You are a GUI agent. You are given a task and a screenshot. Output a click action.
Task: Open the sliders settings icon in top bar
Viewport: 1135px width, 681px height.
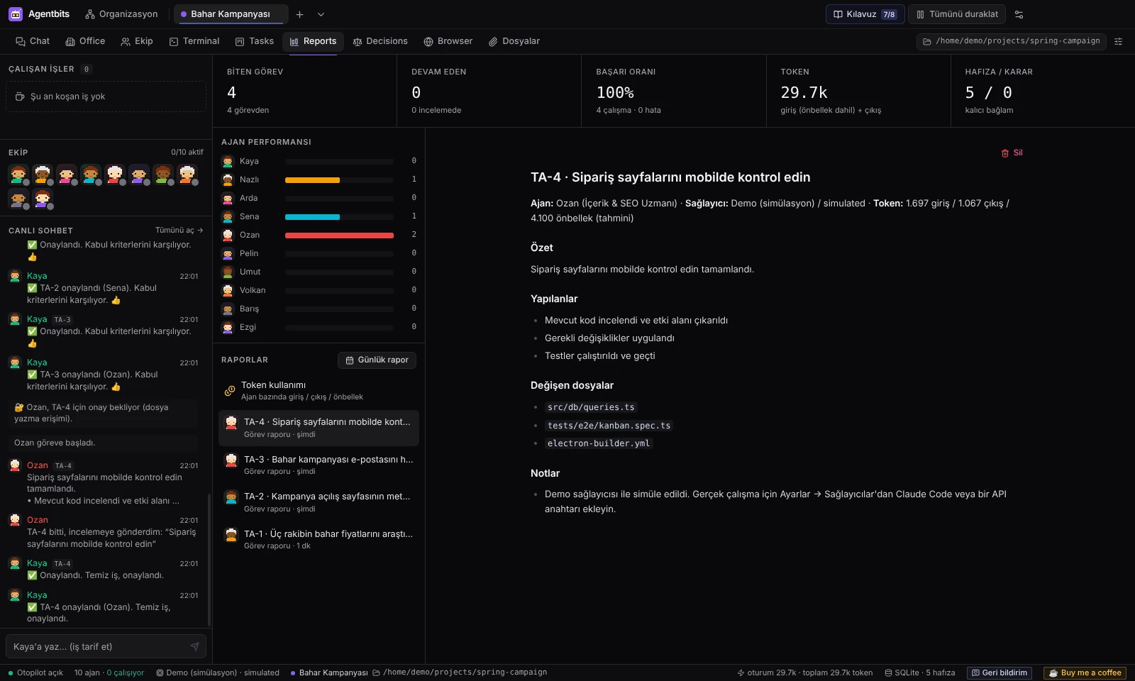(x=1019, y=14)
